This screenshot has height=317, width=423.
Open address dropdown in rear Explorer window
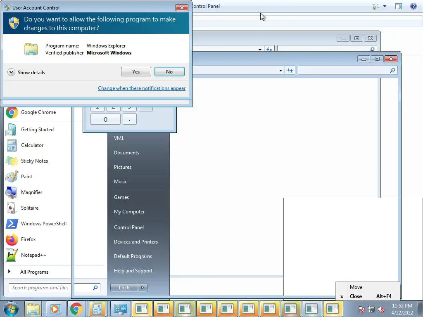(260, 50)
